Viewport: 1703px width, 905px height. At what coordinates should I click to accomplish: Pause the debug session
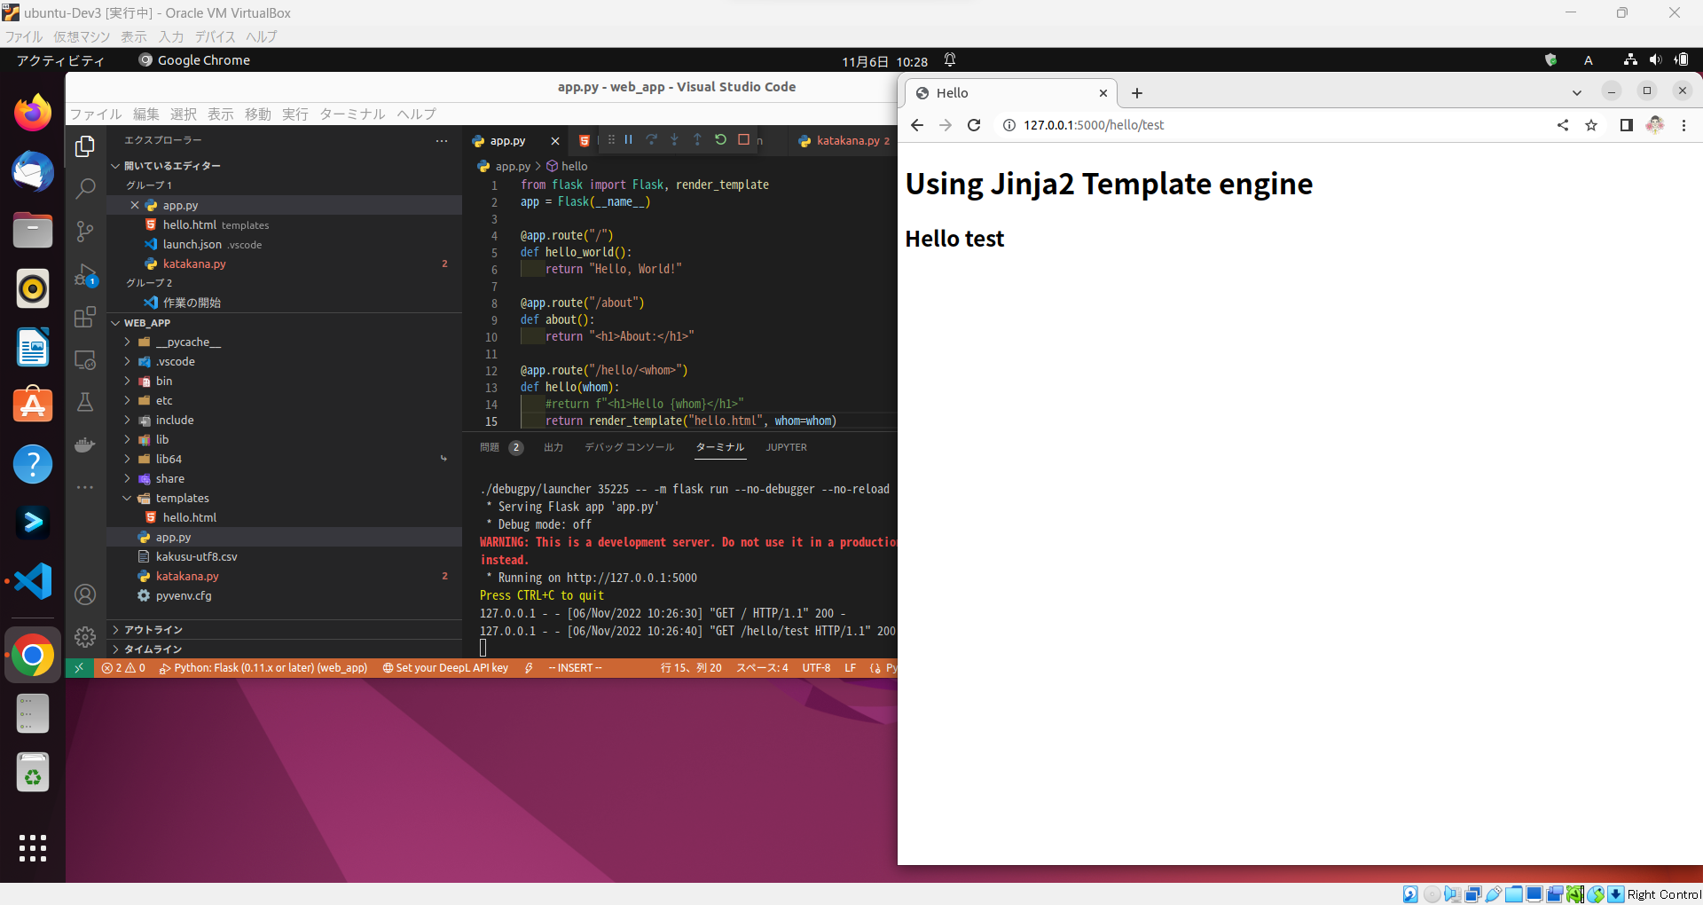629,140
